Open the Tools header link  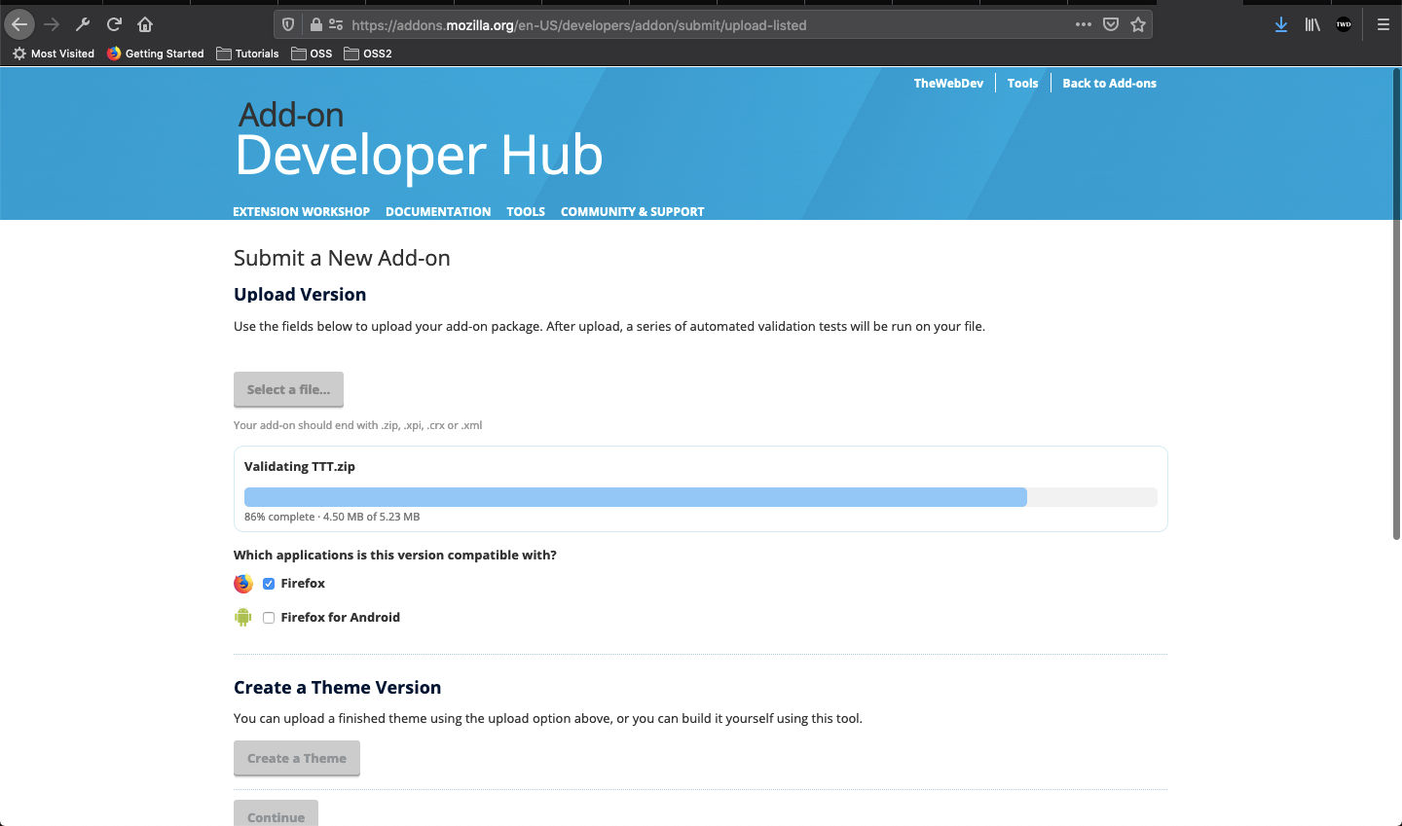1022,83
